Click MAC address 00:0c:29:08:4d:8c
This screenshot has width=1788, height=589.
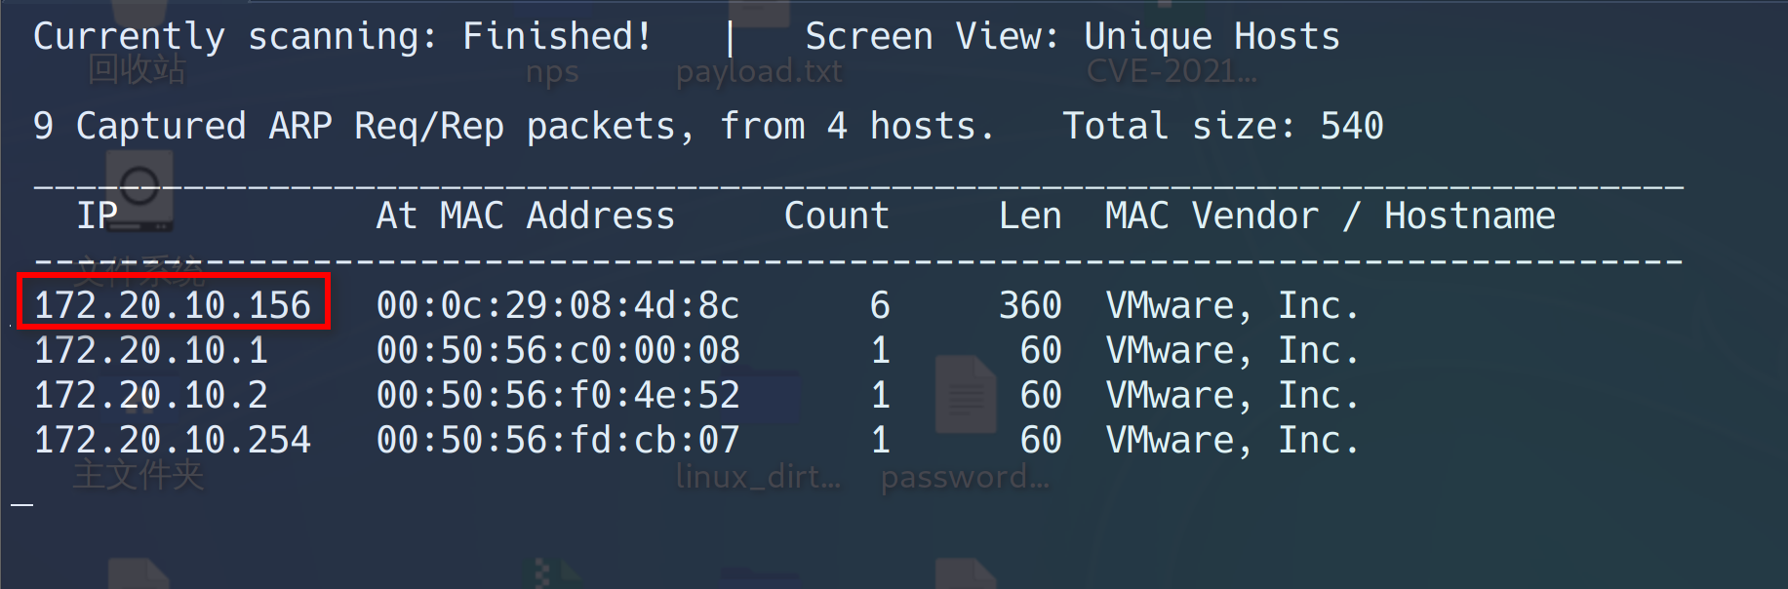[558, 305]
